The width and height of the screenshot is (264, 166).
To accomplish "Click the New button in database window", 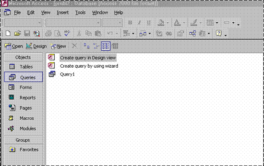I will [58, 46].
